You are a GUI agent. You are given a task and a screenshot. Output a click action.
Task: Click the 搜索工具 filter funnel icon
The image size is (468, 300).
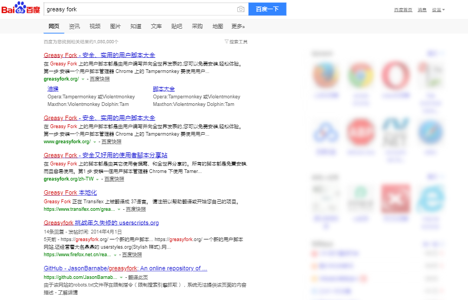point(226,42)
